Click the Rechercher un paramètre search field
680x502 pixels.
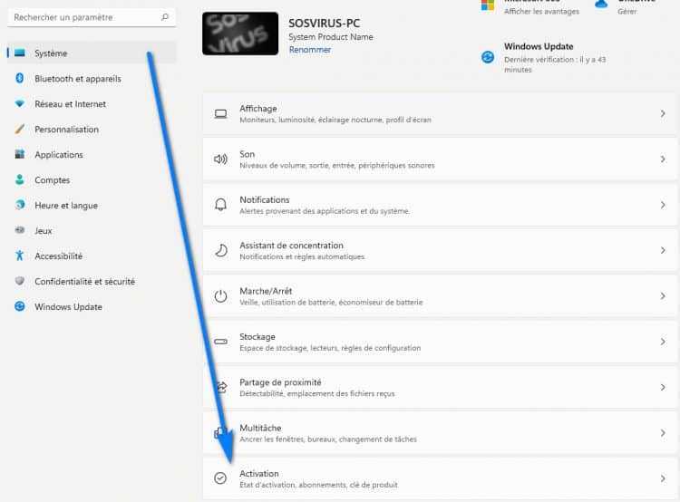[86, 17]
